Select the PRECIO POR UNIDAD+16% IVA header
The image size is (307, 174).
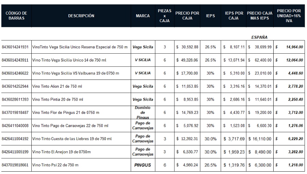[x=289, y=16]
